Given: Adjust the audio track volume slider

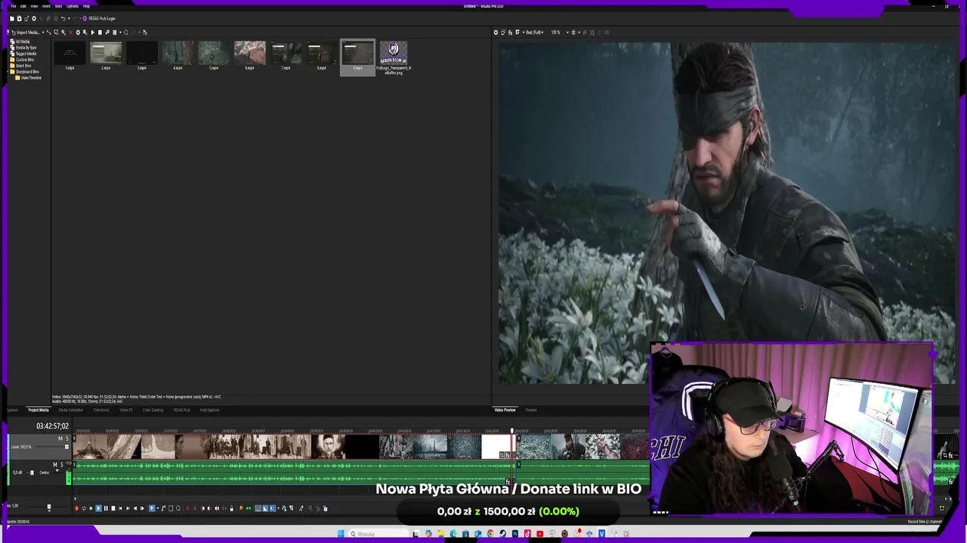Looking at the screenshot, I should [32, 473].
